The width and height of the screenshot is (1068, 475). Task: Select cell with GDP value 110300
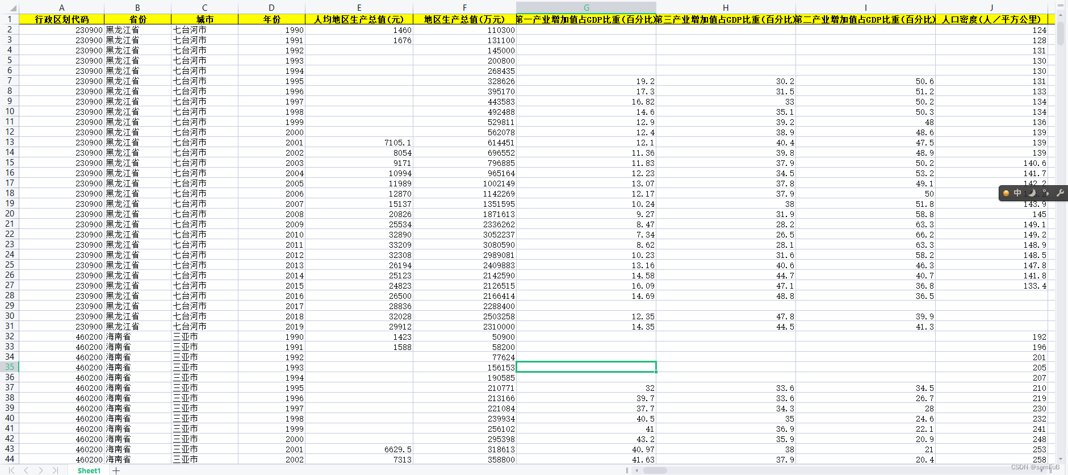point(464,30)
